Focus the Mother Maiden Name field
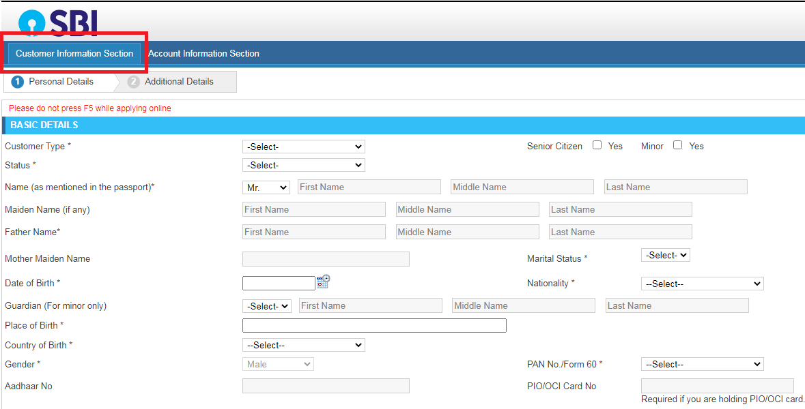The height and width of the screenshot is (409, 805). pos(326,259)
